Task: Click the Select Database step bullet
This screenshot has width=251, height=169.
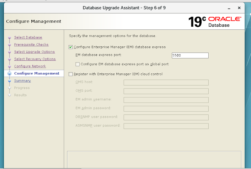Action: [x=9, y=38]
